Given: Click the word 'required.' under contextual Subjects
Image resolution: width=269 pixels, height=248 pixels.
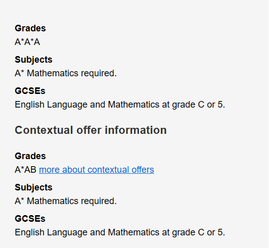Looking at the screenshot, I should click(99, 202).
